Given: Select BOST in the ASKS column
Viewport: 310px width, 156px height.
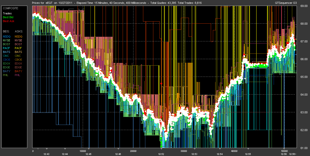Looking at the screenshot, I should [19, 44].
